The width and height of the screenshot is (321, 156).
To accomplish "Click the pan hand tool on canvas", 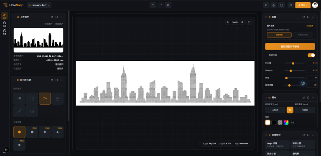I will [249, 22].
